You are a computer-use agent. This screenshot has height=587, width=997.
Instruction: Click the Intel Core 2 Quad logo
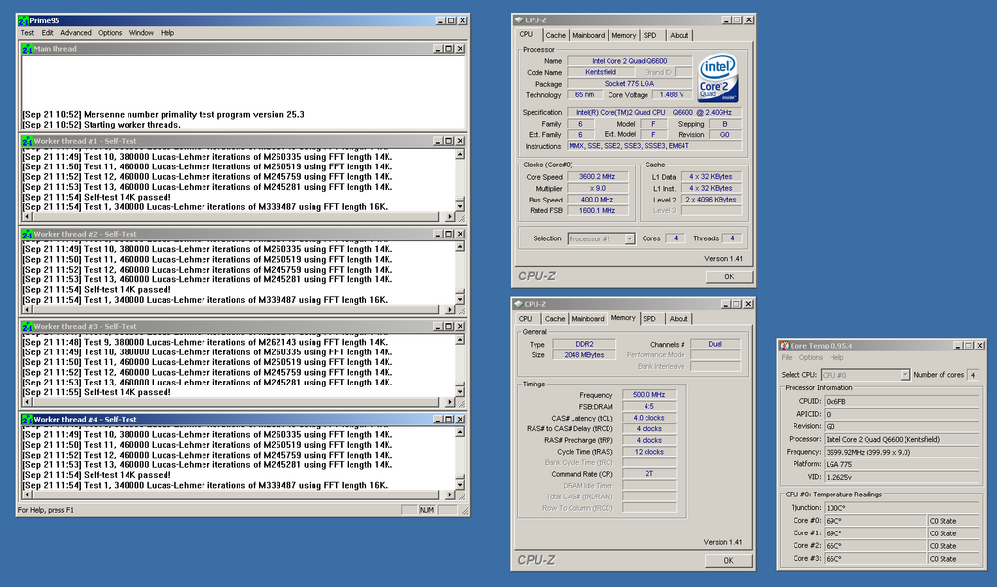point(718,78)
